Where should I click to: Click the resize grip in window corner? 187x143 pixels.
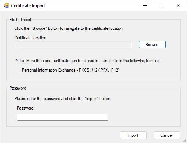point(185,141)
